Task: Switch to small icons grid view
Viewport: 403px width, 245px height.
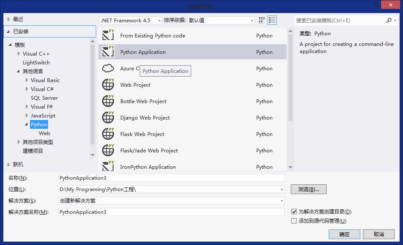Action: click(x=262, y=20)
